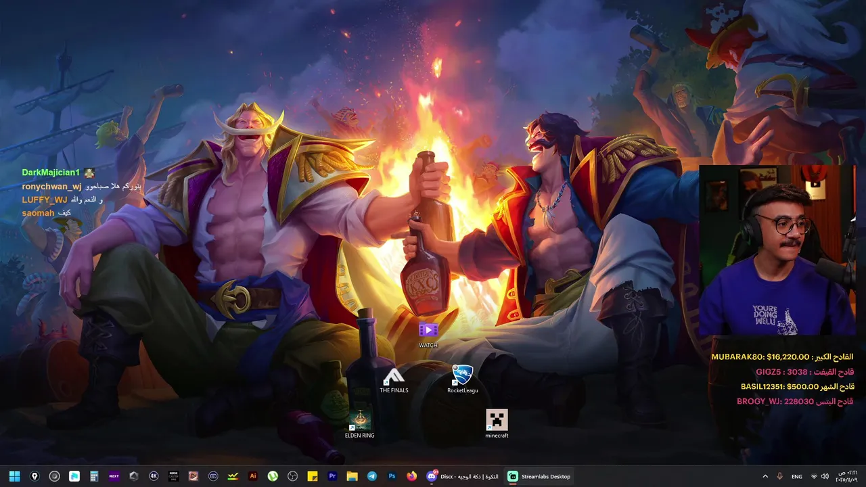The width and height of the screenshot is (866, 487).
Task: Open Sticky Notes from taskbar
Action: pyautogui.click(x=313, y=476)
